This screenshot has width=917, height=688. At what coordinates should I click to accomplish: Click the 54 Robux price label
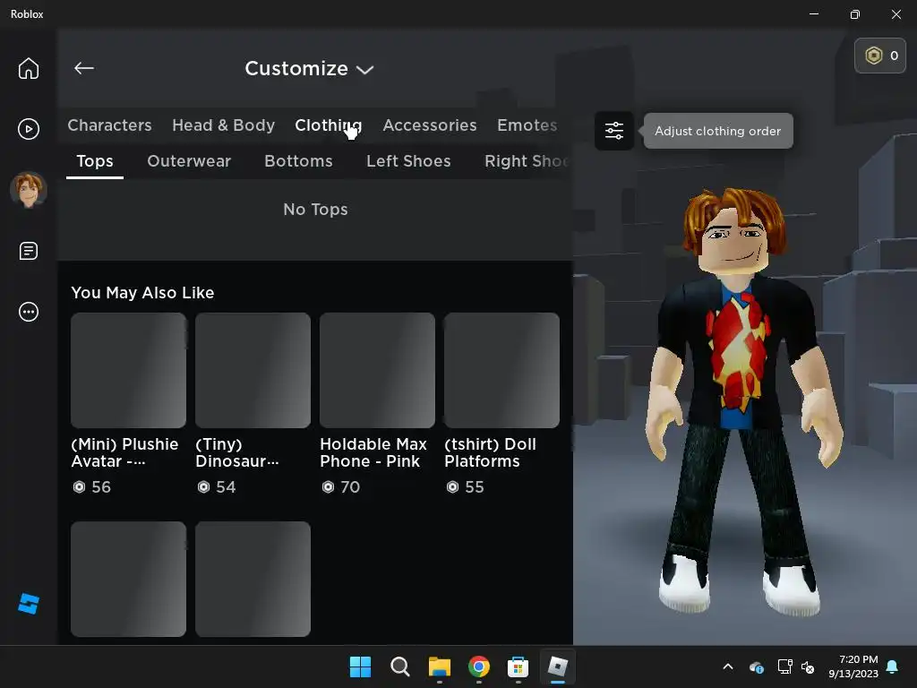pos(217,486)
